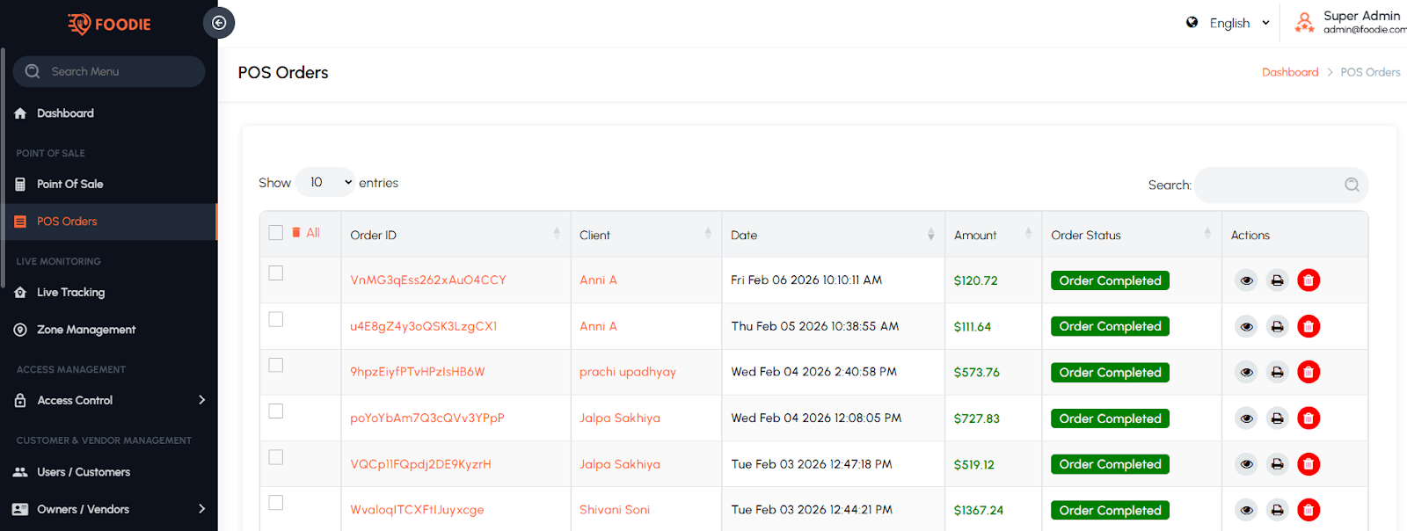Viewport: 1407px width, 531px height.
Task: Click the Dashboard breadcrumb link
Action: (x=1289, y=72)
